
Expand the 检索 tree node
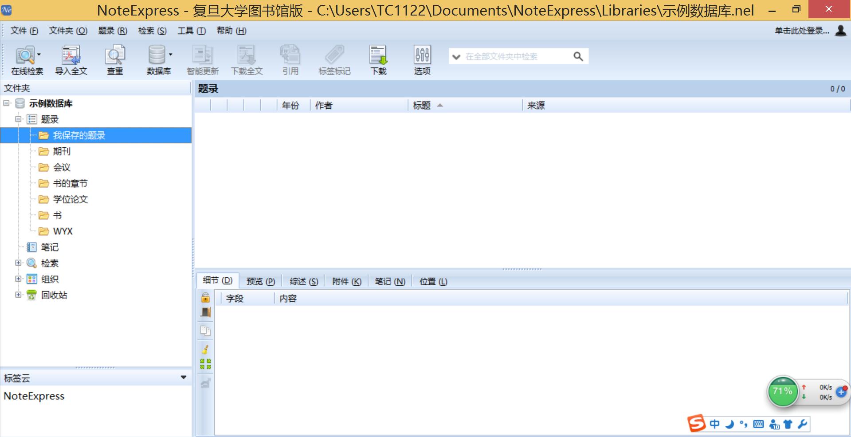(x=19, y=263)
